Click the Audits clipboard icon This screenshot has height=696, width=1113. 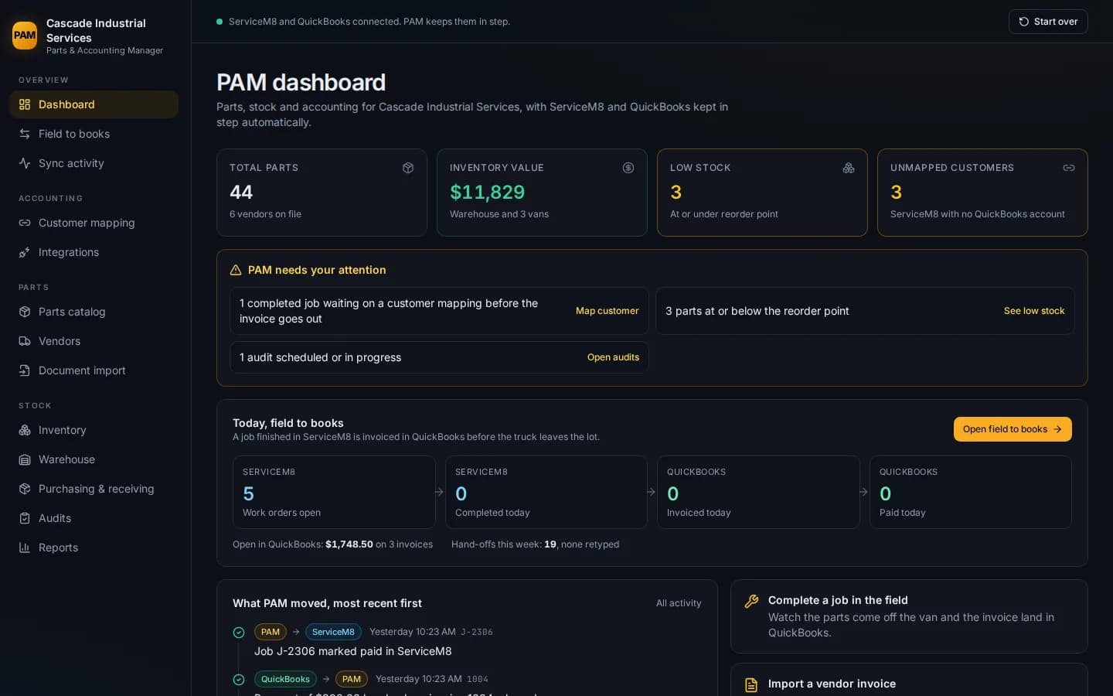[25, 518]
